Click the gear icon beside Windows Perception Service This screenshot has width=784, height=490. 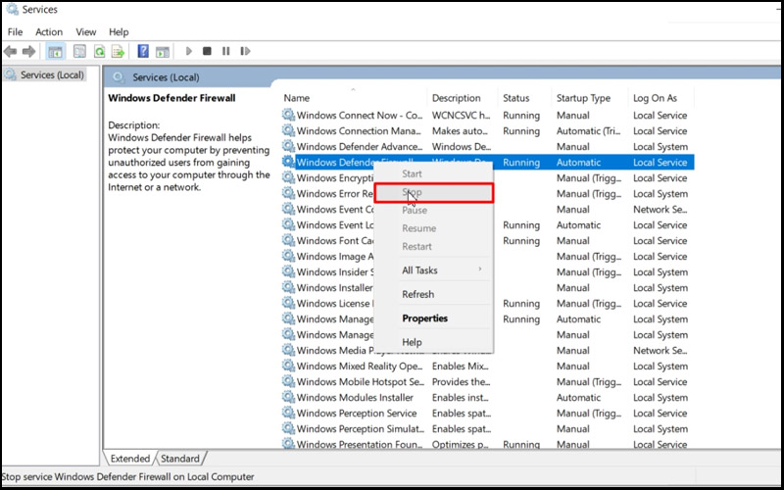288,413
